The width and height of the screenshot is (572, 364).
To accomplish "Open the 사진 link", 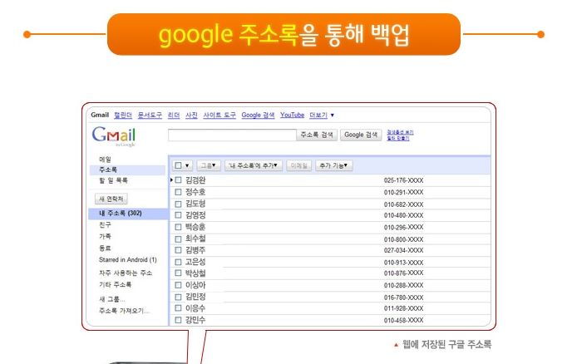I will point(191,115).
